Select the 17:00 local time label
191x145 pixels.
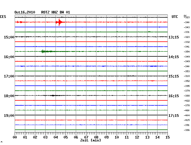click(9, 76)
